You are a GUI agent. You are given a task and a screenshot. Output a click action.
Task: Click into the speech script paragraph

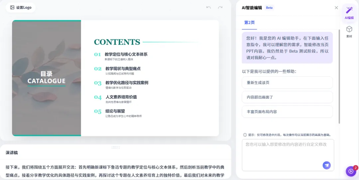pos(115,171)
